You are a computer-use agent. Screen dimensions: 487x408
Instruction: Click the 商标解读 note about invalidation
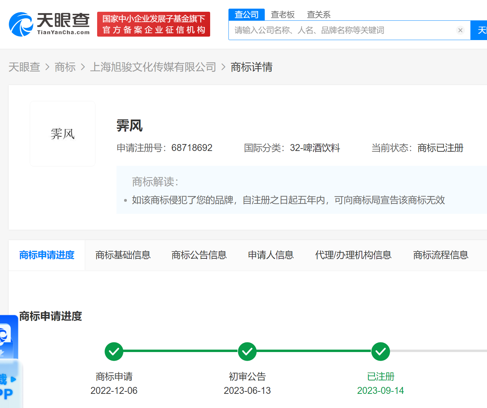[288, 200]
